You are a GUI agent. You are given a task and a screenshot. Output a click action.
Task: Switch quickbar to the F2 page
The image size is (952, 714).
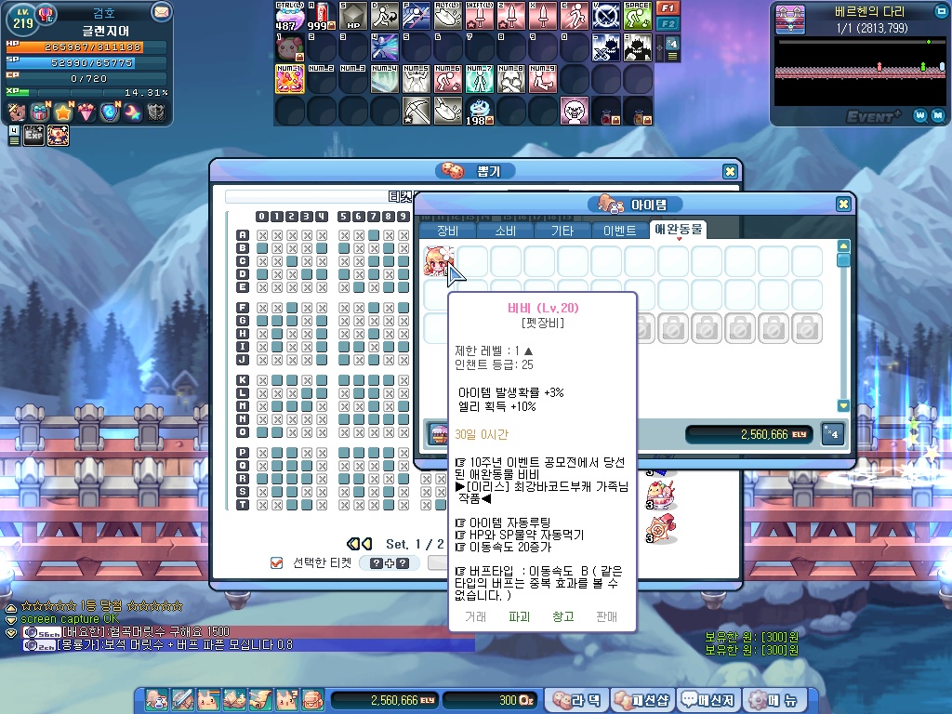tap(668, 23)
